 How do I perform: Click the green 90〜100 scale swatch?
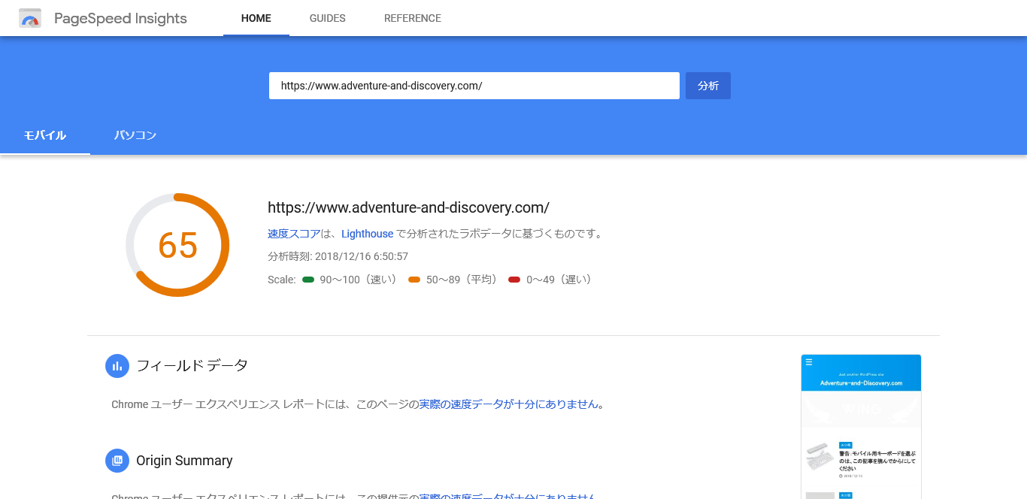pyautogui.click(x=308, y=280)
